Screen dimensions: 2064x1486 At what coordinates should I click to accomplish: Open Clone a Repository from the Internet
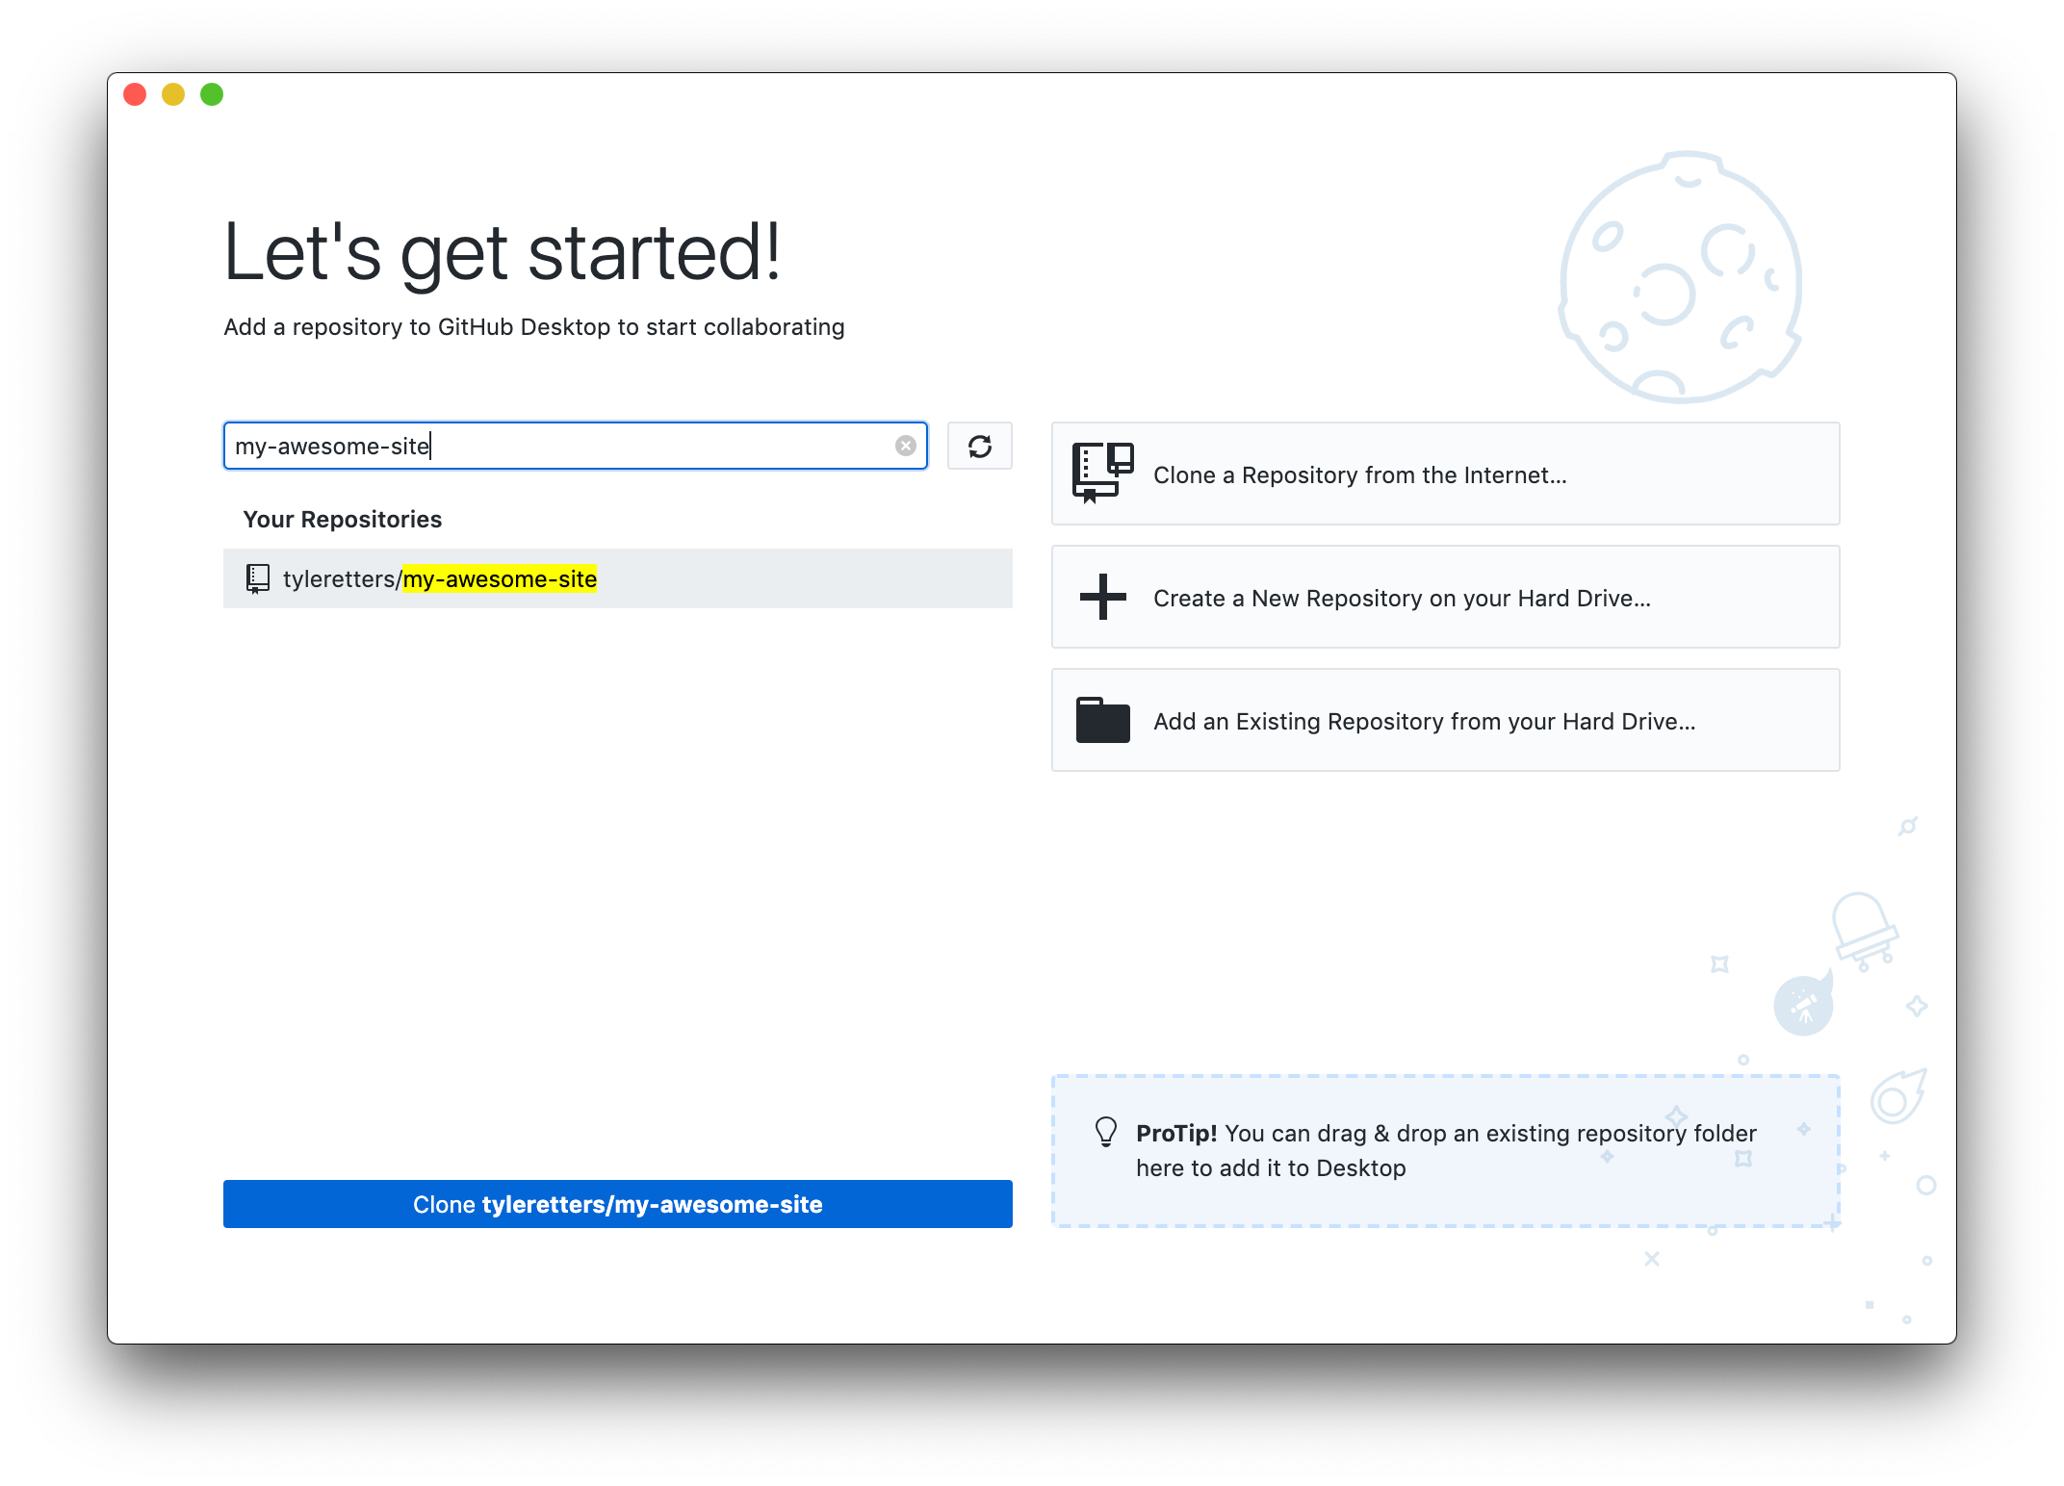coord(1445,474)
